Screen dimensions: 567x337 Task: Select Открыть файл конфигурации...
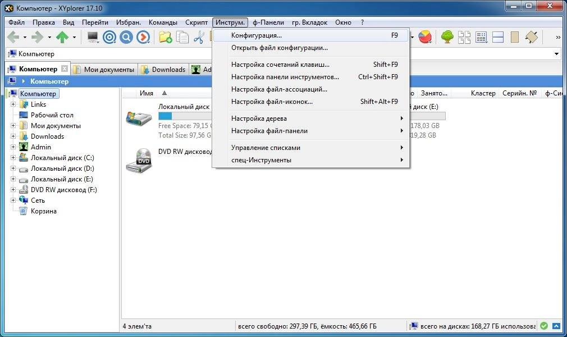coord(311,48)
